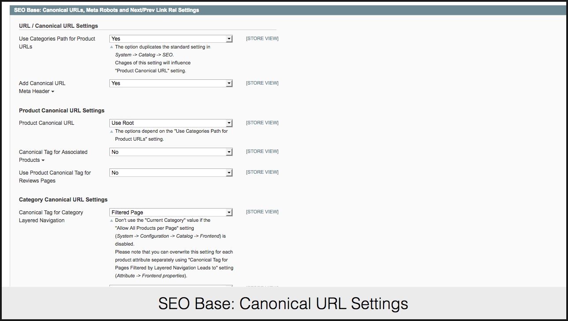Viewport: 568px width, 321px height.
Task: Click the arrow icon beside Associated 'Products'
Action: pos(43,160)
